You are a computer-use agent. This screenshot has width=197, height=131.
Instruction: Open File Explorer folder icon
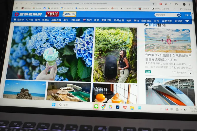coord(132,107)
